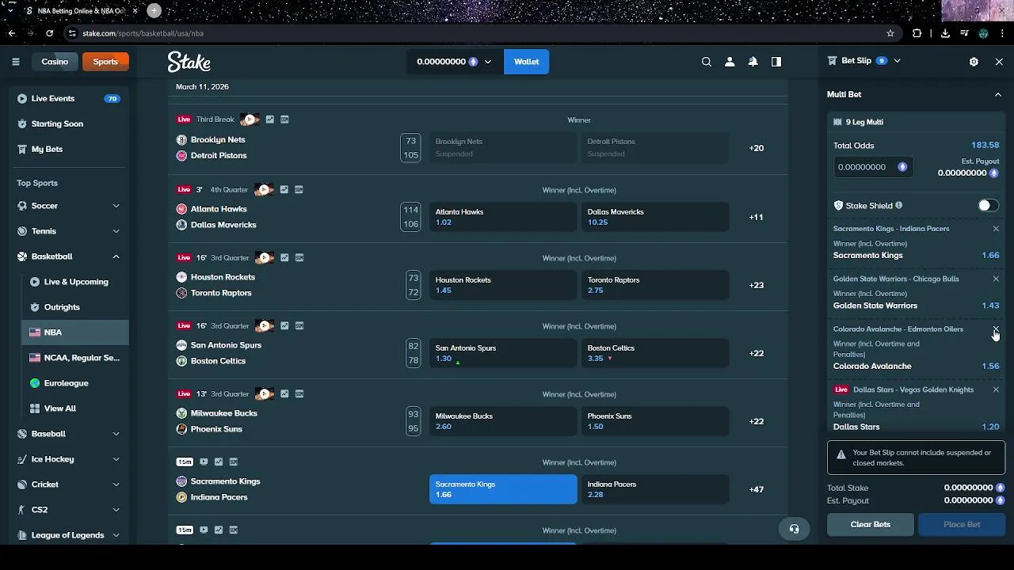Expand the Cricket sidebar category
Screen dimensions: 1014x570
tap(116, 484)
